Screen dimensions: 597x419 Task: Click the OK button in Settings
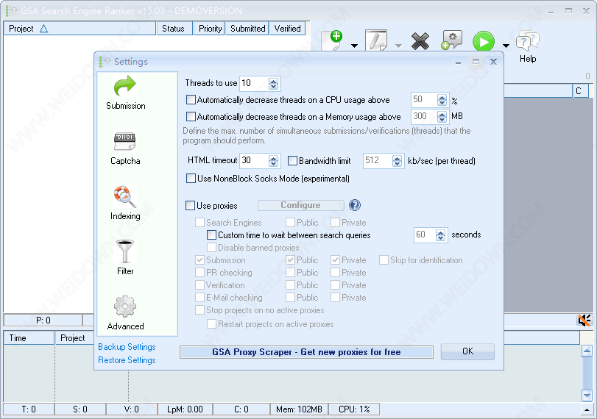[467, 351]
